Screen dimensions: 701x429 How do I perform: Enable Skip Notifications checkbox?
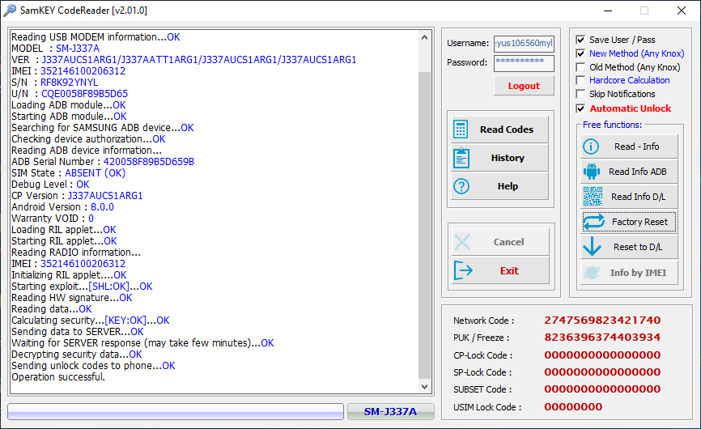pyautogui.click(x=580, y=94)
